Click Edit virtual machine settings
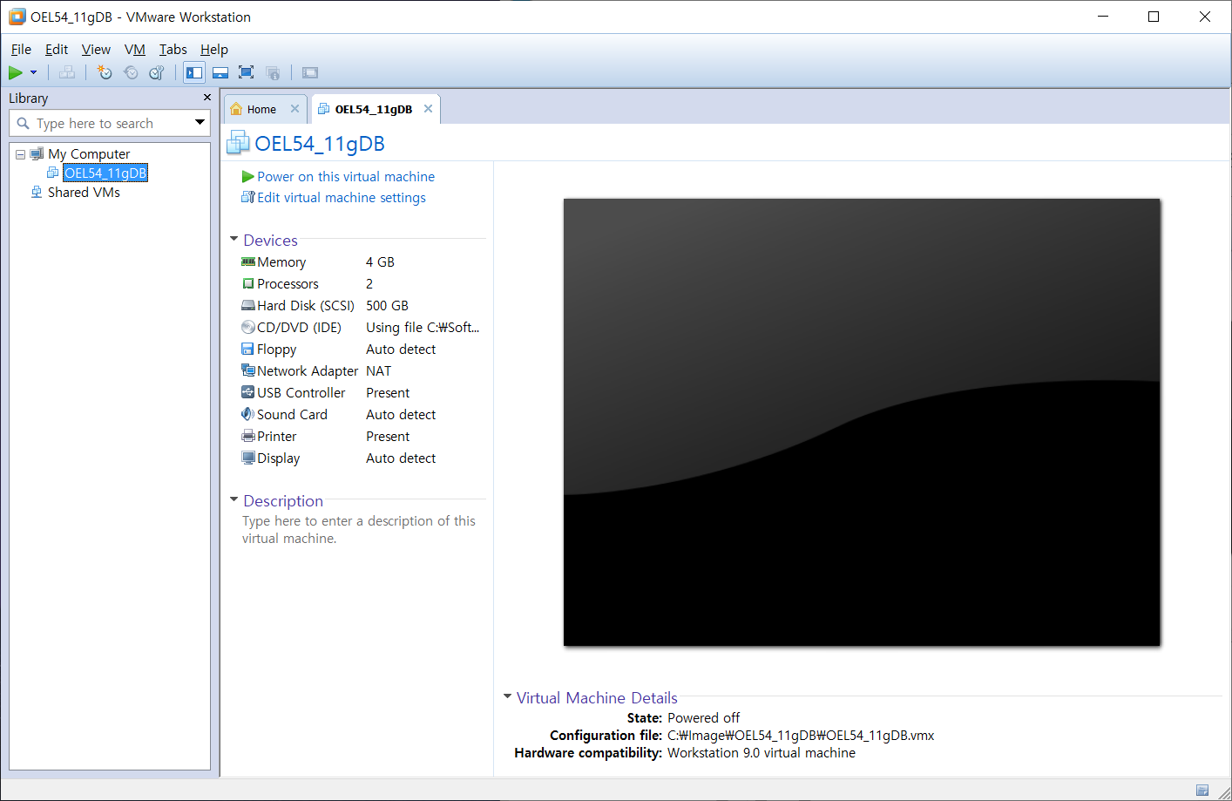This screenshot has height=801, width=1232. click(342, 198)
